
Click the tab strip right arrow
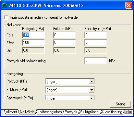tap(130, 112)
